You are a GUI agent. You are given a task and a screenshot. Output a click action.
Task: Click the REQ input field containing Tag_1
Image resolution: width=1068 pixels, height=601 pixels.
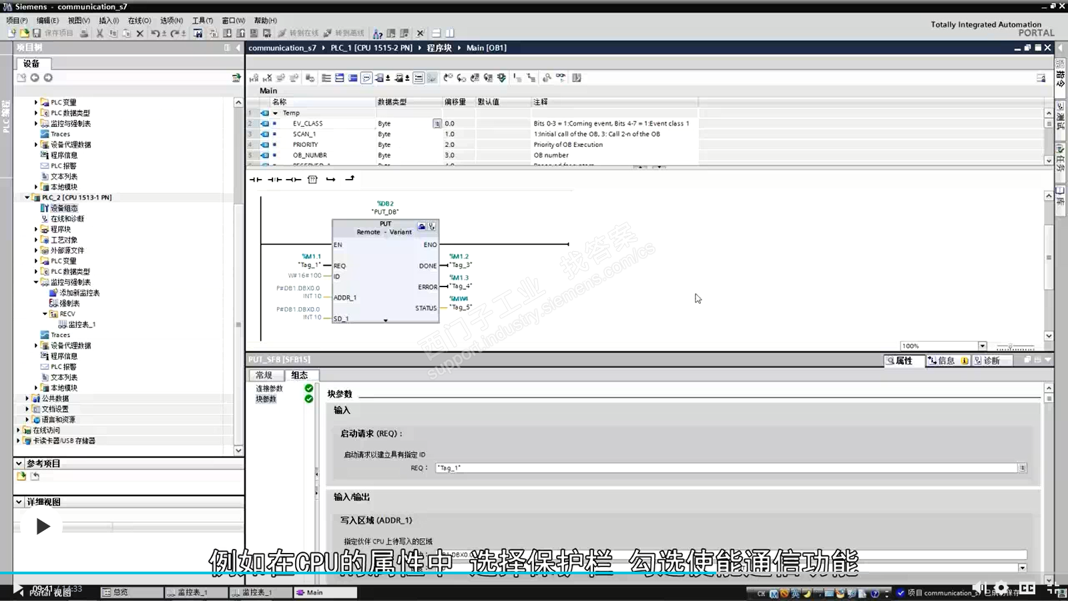pyautogui.click(x=726, y=467)
